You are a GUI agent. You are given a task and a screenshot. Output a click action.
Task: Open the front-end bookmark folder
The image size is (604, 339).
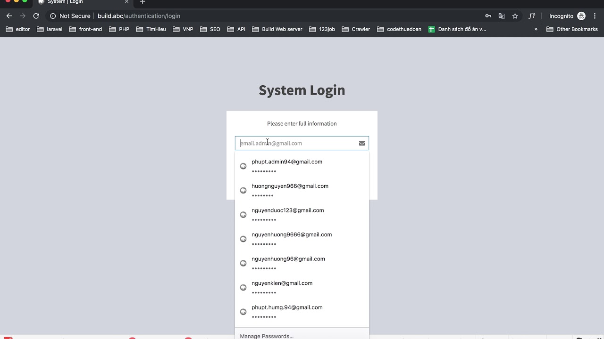click(85, 29)
